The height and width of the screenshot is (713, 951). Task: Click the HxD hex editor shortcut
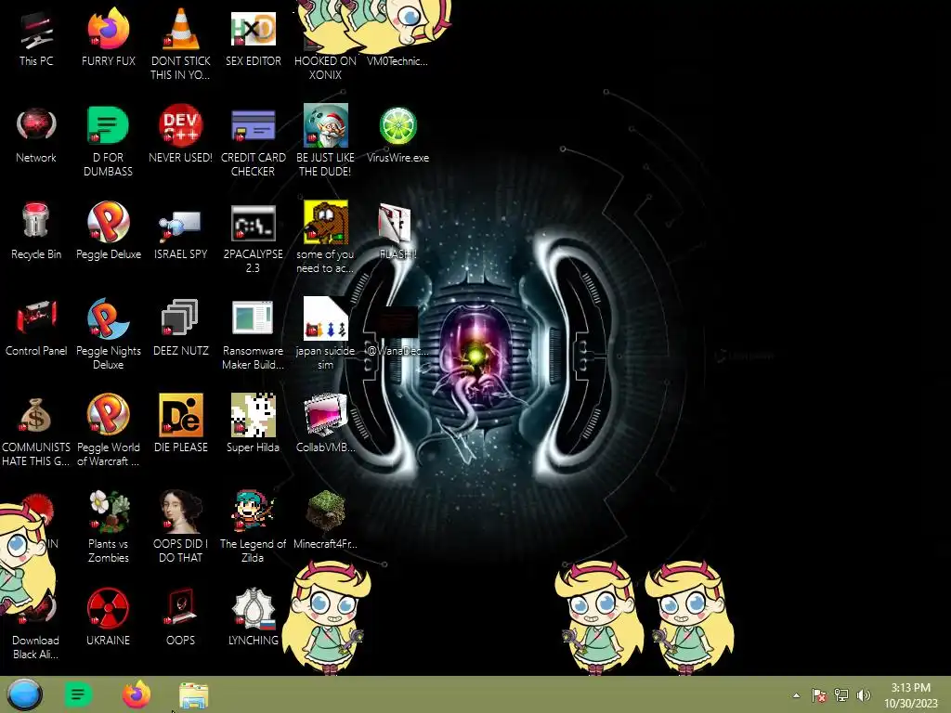[x=253, y=29]
